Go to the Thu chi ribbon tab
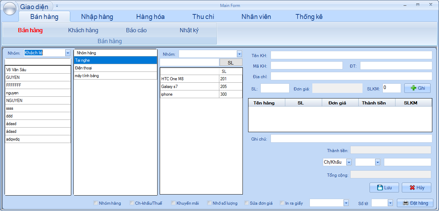439x211 pixels. click(x=203, y=16)
